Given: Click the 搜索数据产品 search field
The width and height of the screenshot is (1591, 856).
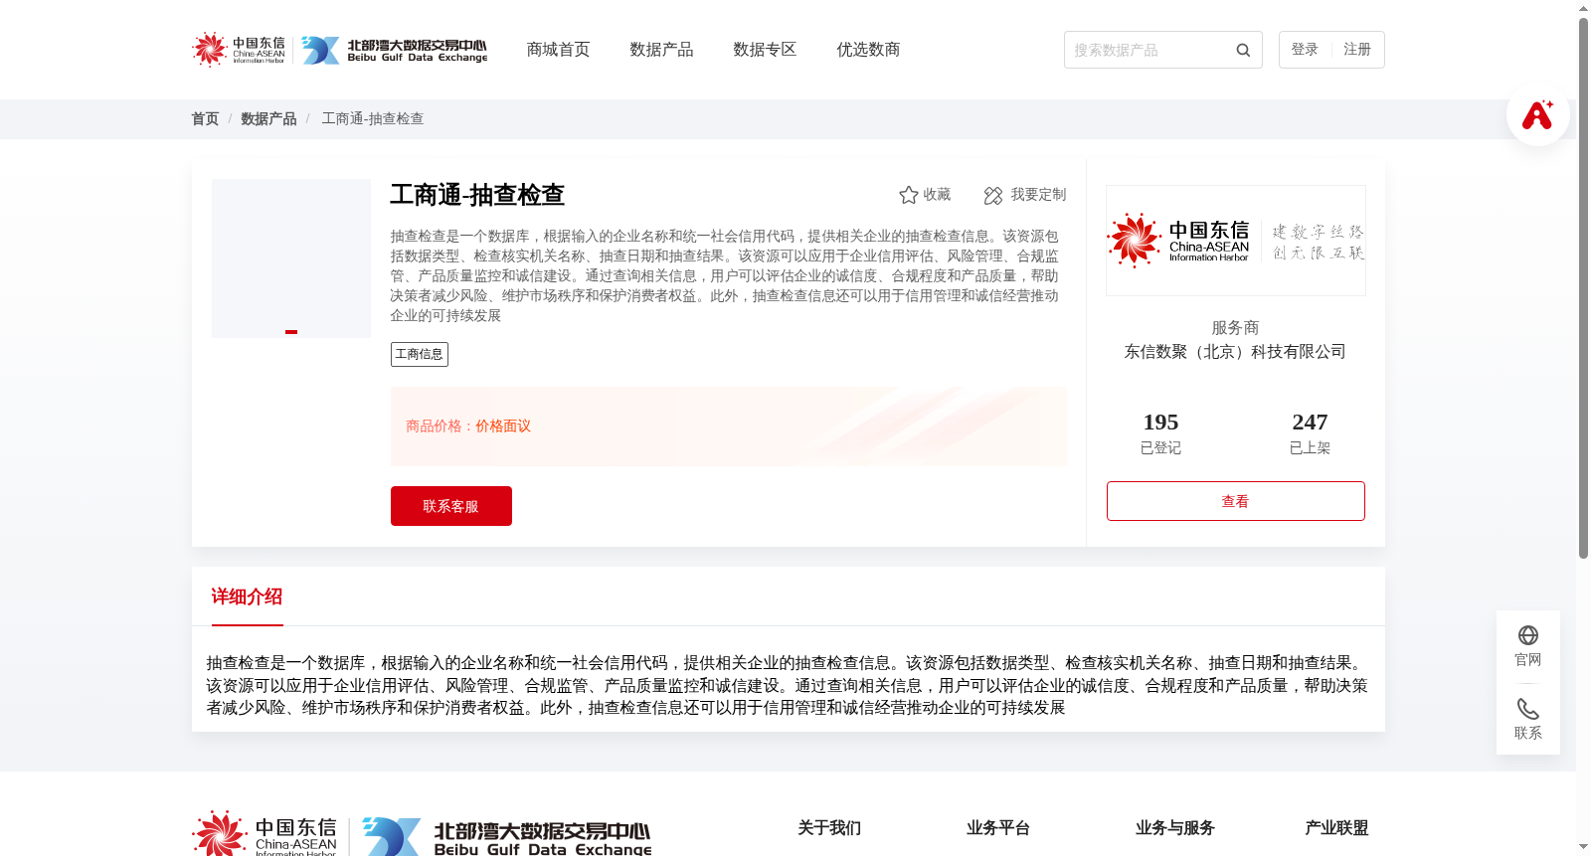Looking at the screenshot, I should (1149, 50).
